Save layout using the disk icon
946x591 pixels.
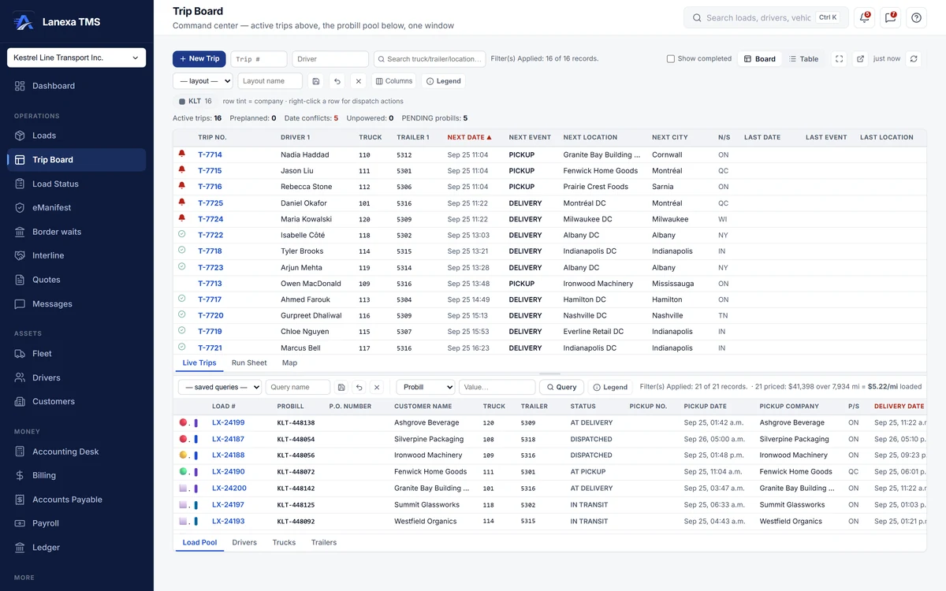pos(316,81)
